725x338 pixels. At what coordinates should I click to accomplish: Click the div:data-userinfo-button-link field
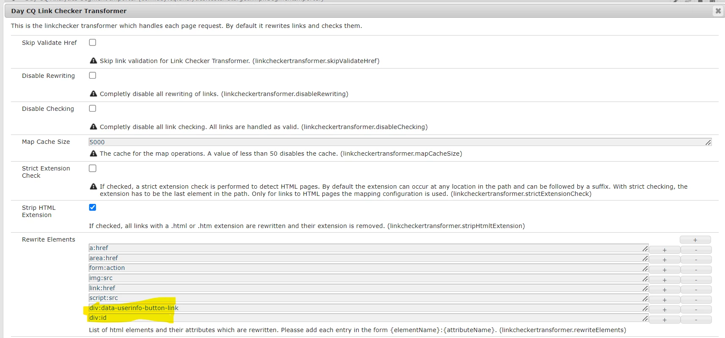click(368, 308)
